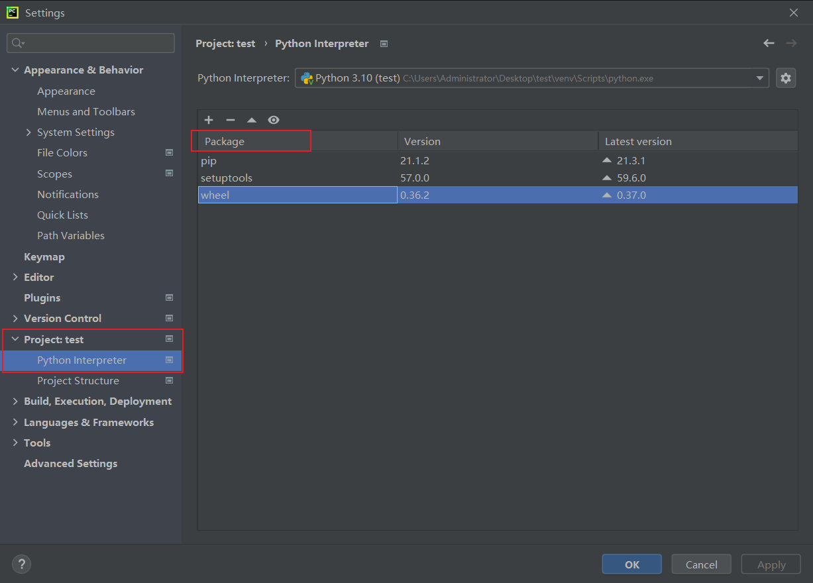Click OK button
This screenshot has width=813, height=583.
click(x=632, y=564)
